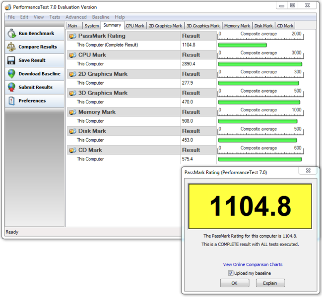Click the 3D Graphics result value 470.0
Viewport: 322px width, 297px height.
[x=187, y=102]
